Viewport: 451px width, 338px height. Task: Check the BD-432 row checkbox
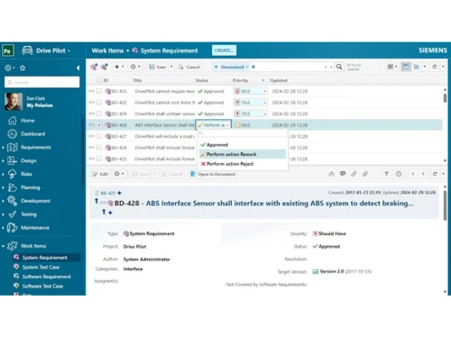click(99, 103)
